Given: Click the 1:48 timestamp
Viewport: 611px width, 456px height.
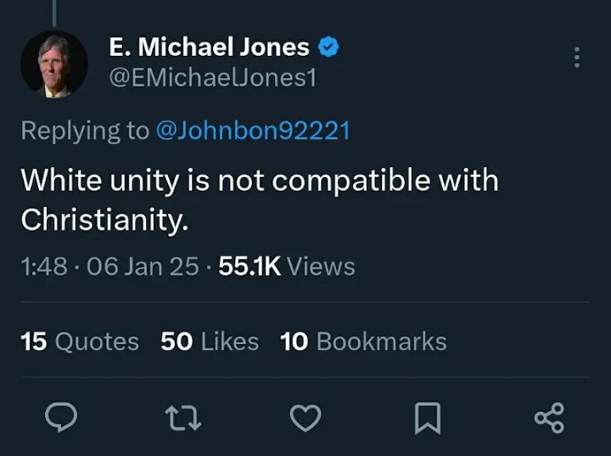Looking at the screenshot, I should [x=43, y=266].
